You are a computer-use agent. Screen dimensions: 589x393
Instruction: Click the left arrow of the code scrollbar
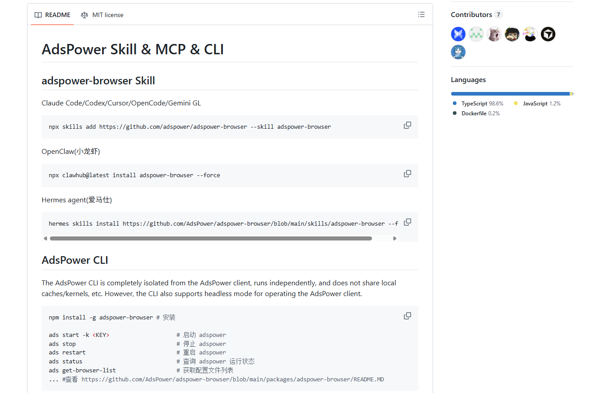[45, 239]
